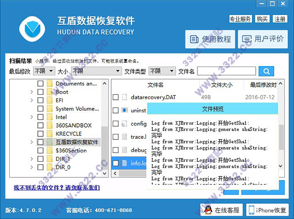Click the file list horizontal scrollbar left arrow

[x=115, y=174]
